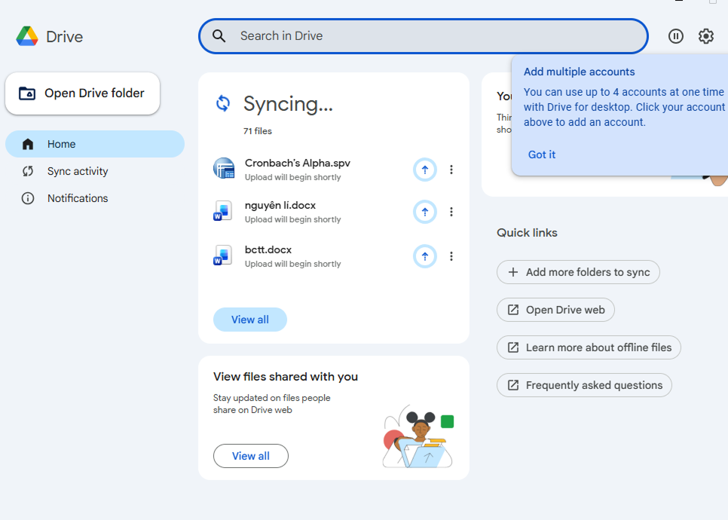Viewport: 728px width, 520px height.
Task: Click the Open Drive folder button
Action: click(x=82, y=93)
